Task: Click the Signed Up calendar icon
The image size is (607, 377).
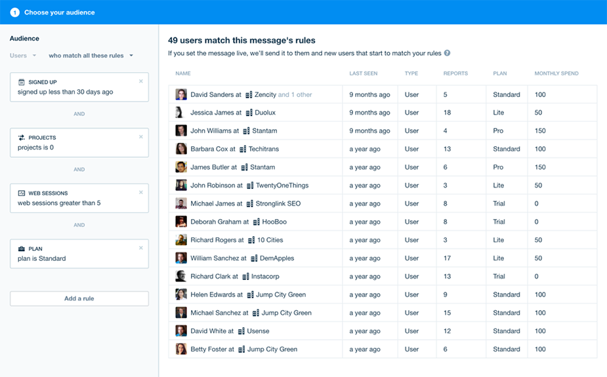Action: [22, 82]
